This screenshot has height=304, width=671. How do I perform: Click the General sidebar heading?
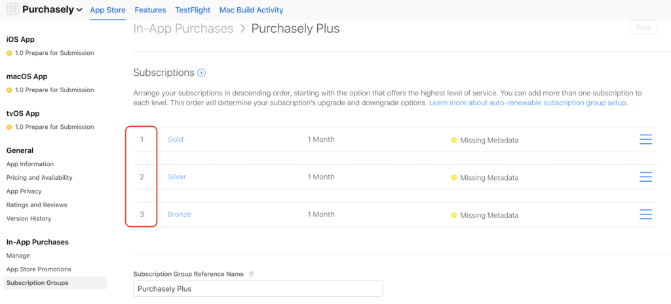pos(20,150)
